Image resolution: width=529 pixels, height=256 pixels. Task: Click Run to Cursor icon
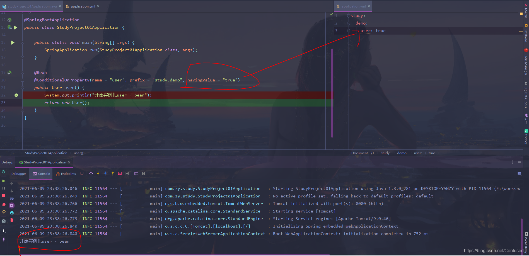pos(127,173)
